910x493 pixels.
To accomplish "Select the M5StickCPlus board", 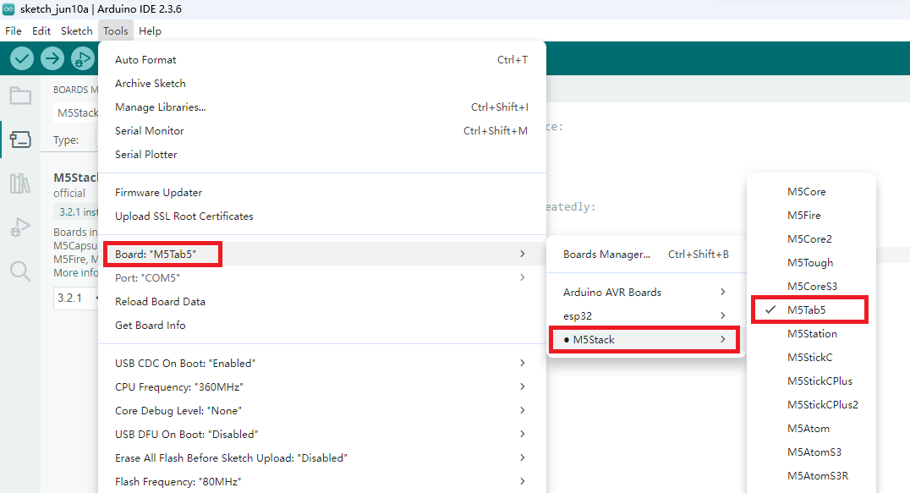I will (x=811, y=381).
